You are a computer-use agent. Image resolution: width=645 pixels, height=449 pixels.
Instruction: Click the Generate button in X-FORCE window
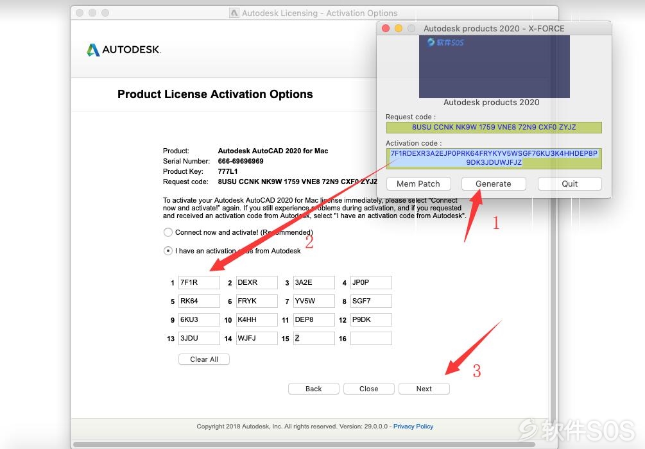tap(494, 184)
